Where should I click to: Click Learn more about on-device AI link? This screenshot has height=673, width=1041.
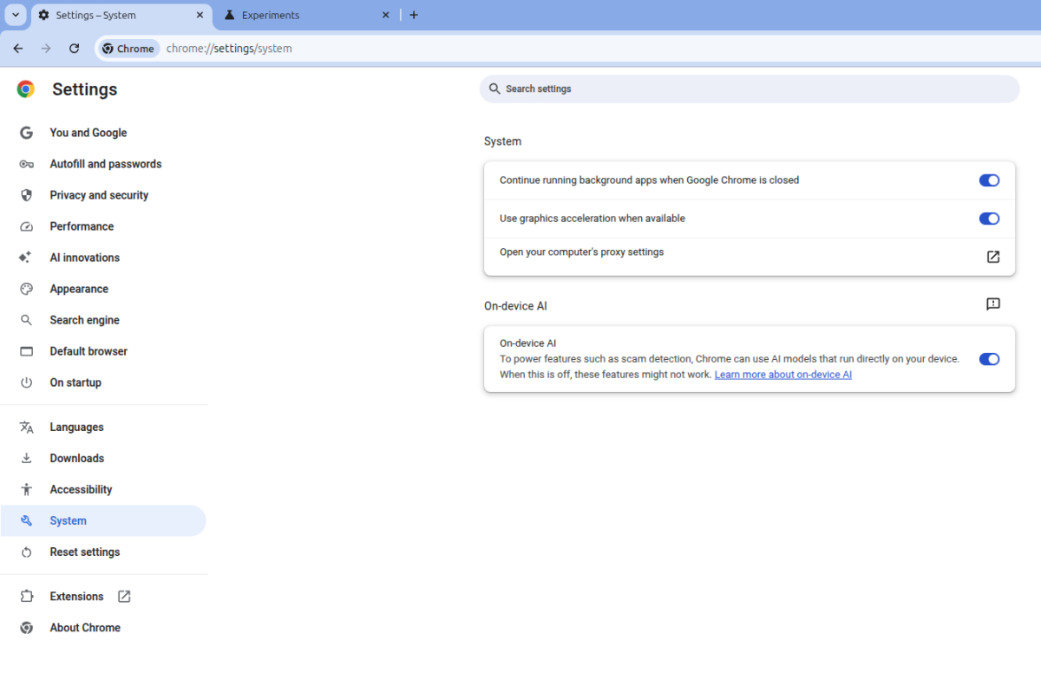[783, 375]
